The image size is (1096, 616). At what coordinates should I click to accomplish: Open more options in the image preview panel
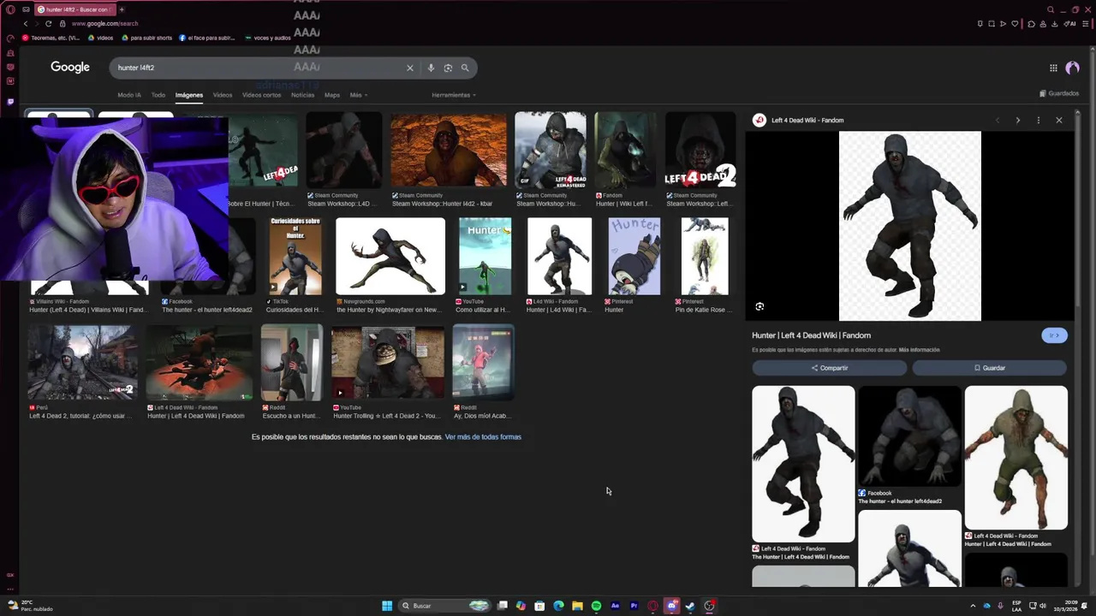tap(1038, 121)
